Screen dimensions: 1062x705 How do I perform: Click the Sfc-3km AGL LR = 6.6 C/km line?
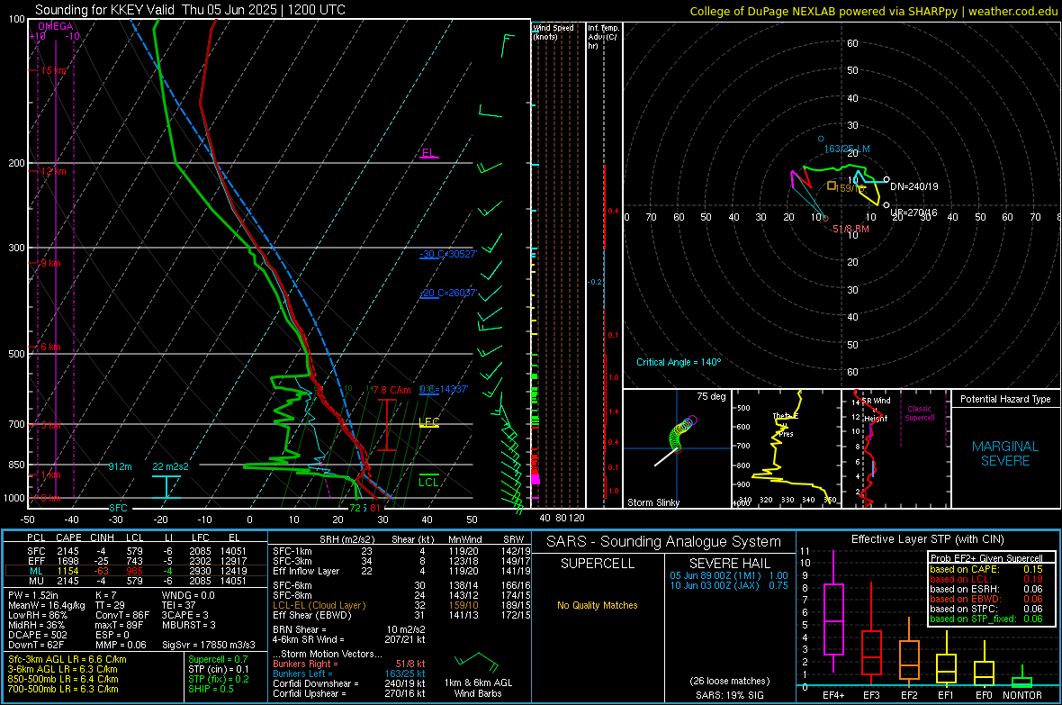[x=67, y=659]
